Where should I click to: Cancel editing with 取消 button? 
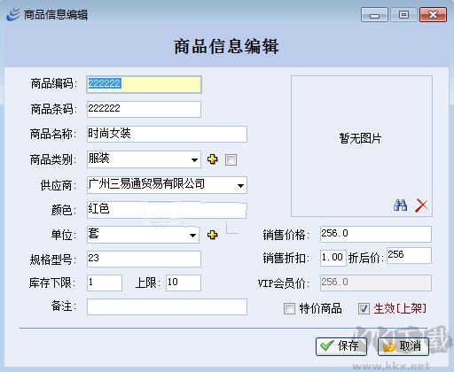(403, 346)
